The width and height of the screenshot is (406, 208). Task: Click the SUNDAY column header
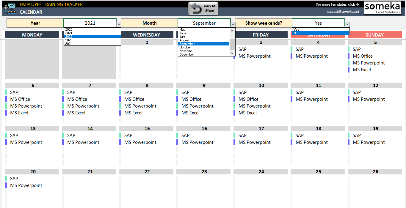pyautogui.click(x=375, y=35)
